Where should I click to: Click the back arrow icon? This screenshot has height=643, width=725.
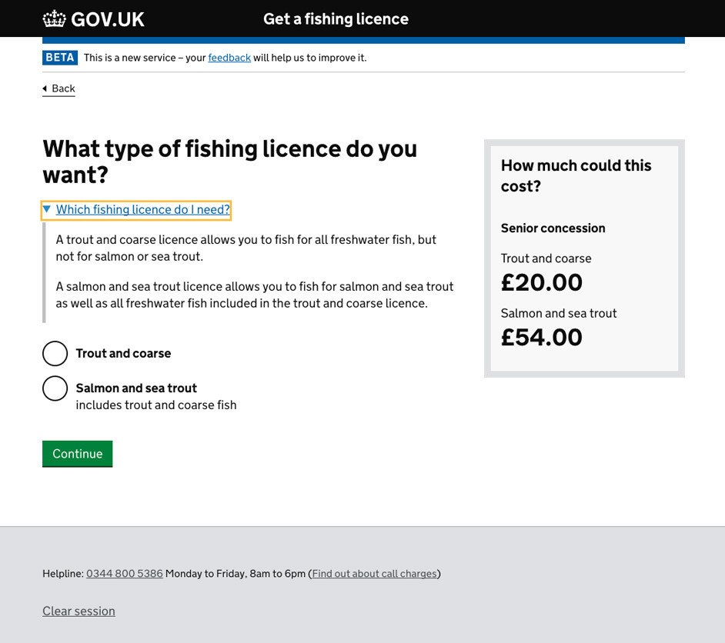[x=45, y=88]
